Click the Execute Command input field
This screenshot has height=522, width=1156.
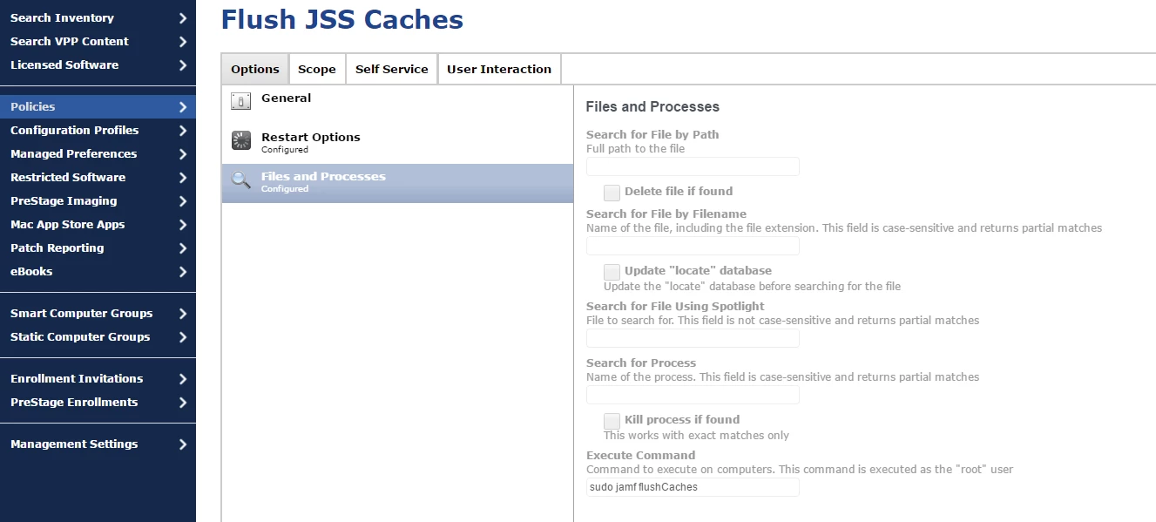(693, 487)
